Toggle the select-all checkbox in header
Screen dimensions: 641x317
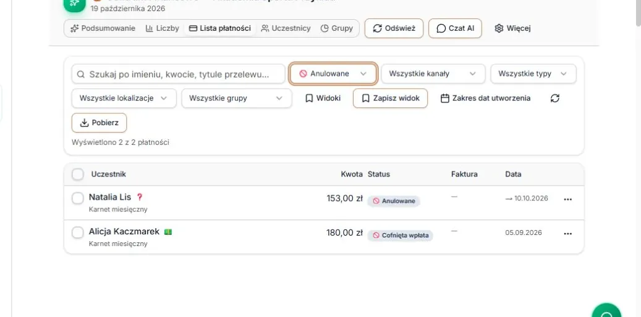click(x=78, y=174)
